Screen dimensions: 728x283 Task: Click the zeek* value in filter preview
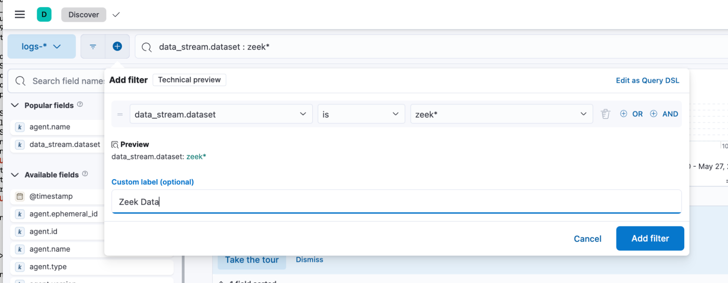coord(196,157)
